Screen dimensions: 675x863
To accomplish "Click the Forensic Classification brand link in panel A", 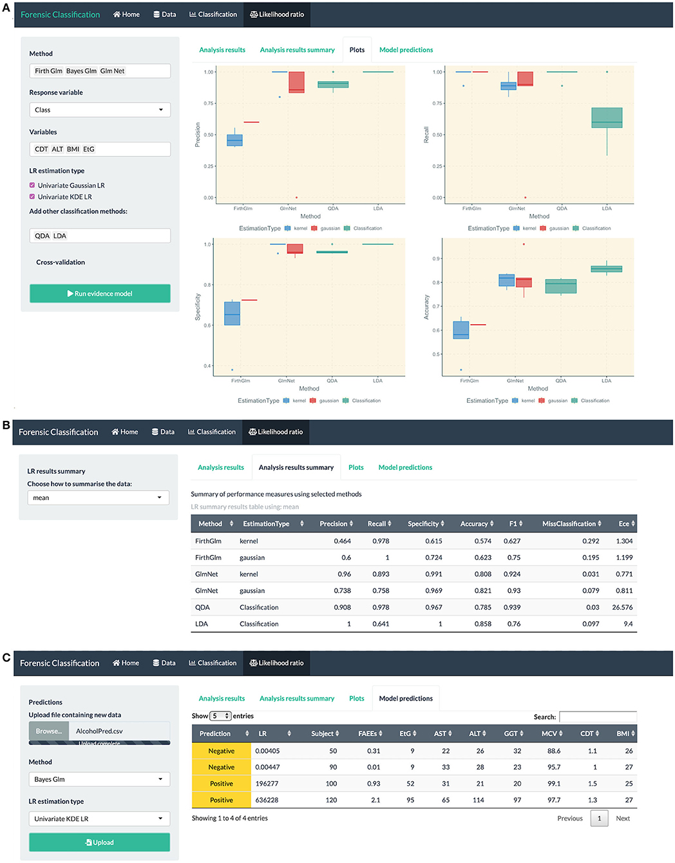I will tap(61, 14).
